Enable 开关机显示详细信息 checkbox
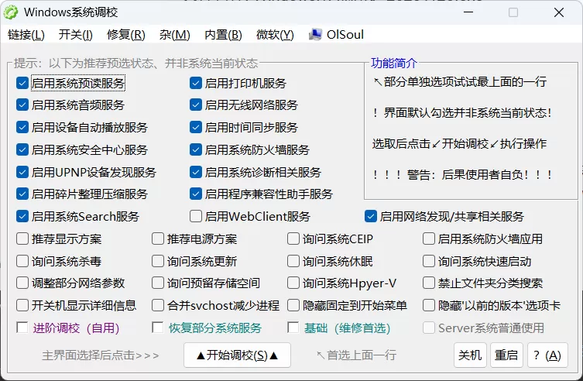The width and height of the screenshot is (583, 381). 22,306
